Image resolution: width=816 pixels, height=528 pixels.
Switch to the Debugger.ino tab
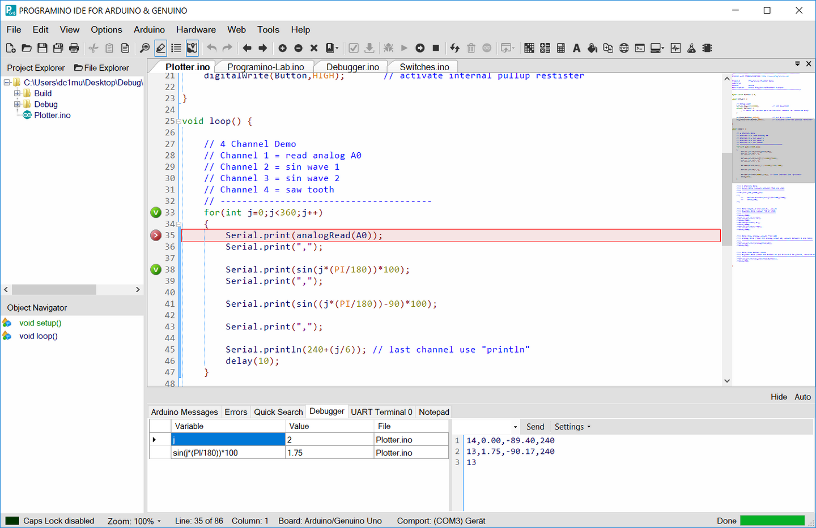coord(351,66)
